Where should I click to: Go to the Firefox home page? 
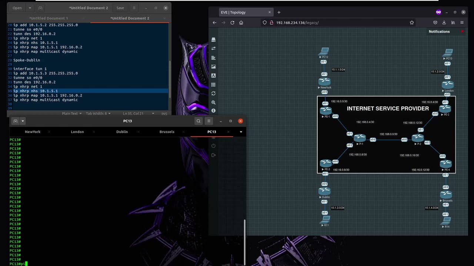[x=241, y=23]
